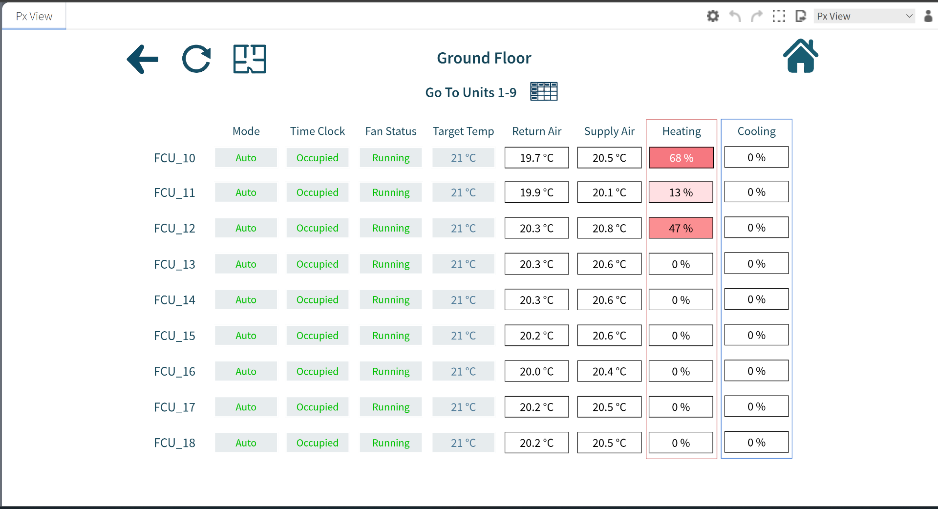The image size is (938, 509).
Task: Click the FCU_13 row label
Action: pyautogui.click(x=174, y=265)
